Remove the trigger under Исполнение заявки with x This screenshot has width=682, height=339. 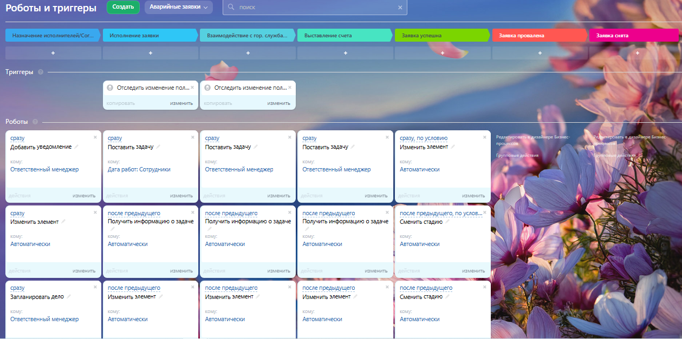(x=192, y=87)
